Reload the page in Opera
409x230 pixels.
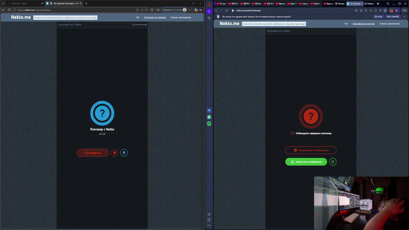pyautogui.click(x=227, y=10)
